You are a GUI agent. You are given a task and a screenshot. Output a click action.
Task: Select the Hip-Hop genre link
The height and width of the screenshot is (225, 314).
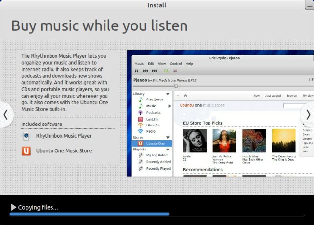coord(308,143)
